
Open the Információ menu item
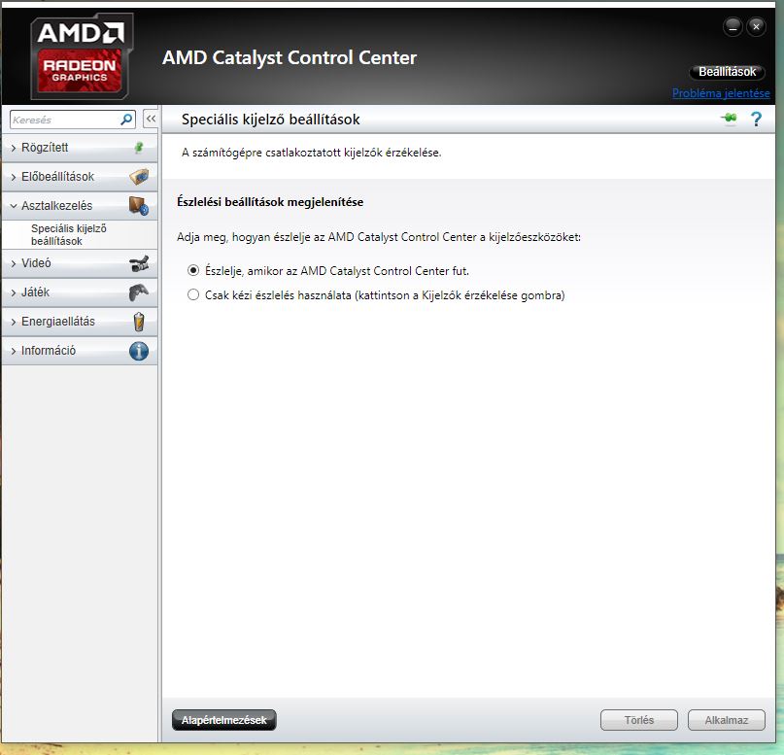pyautogui.click(x=80, y=351)
